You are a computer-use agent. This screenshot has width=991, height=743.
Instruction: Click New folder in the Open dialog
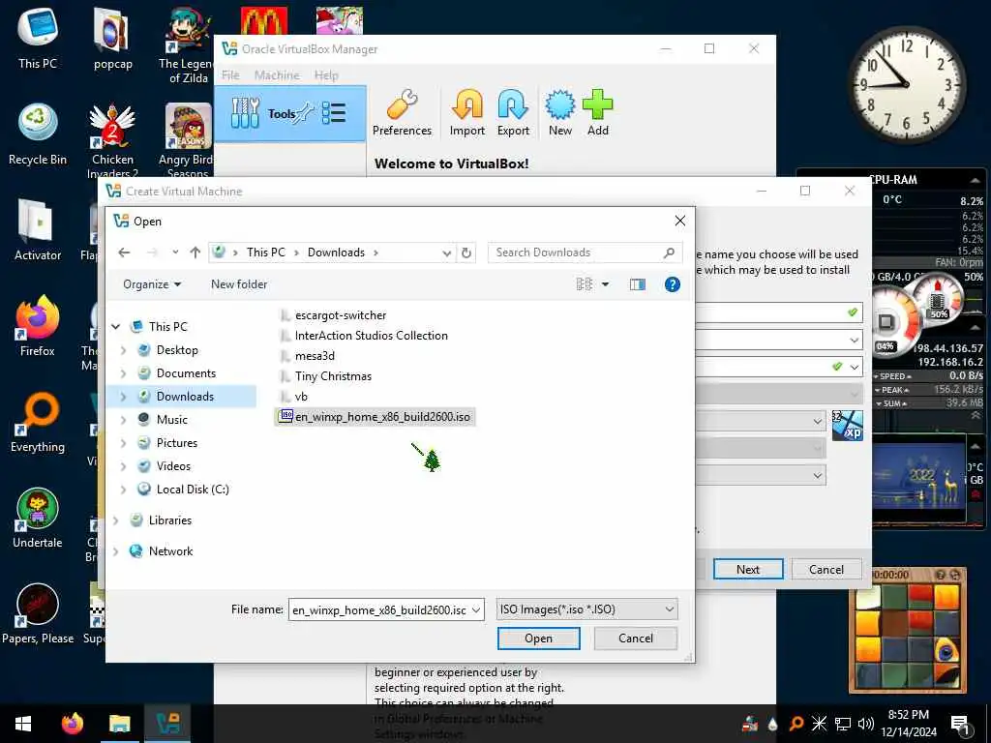click(239, 284)
